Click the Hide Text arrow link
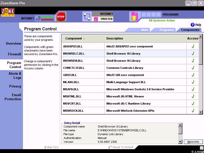Screen dimensions: 204x153 tap(51, 147)
